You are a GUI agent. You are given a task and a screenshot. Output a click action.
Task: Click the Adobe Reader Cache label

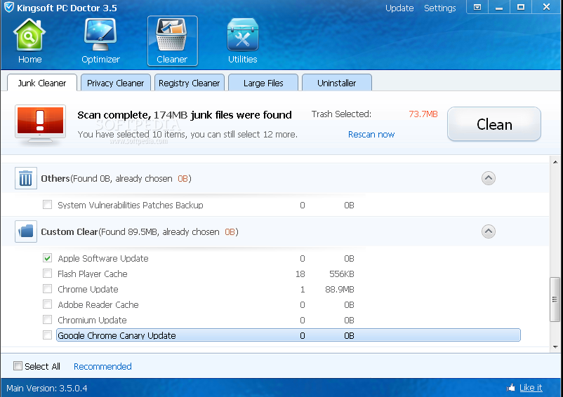(x=98, y=304)
